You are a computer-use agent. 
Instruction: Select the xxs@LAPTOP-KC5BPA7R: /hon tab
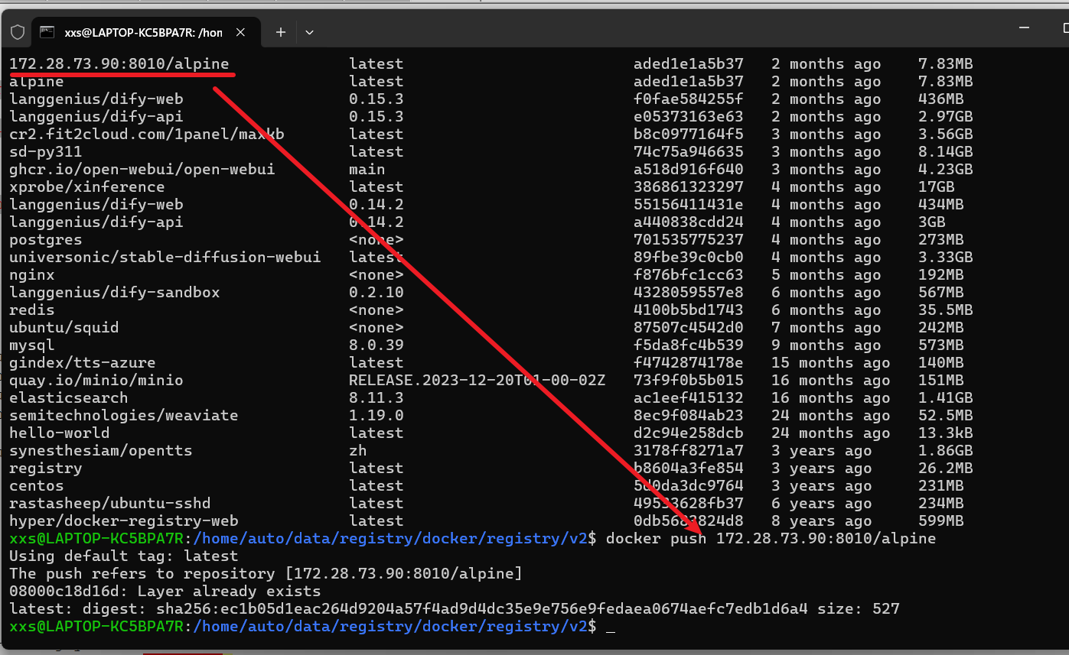click(x=145, y=32)
